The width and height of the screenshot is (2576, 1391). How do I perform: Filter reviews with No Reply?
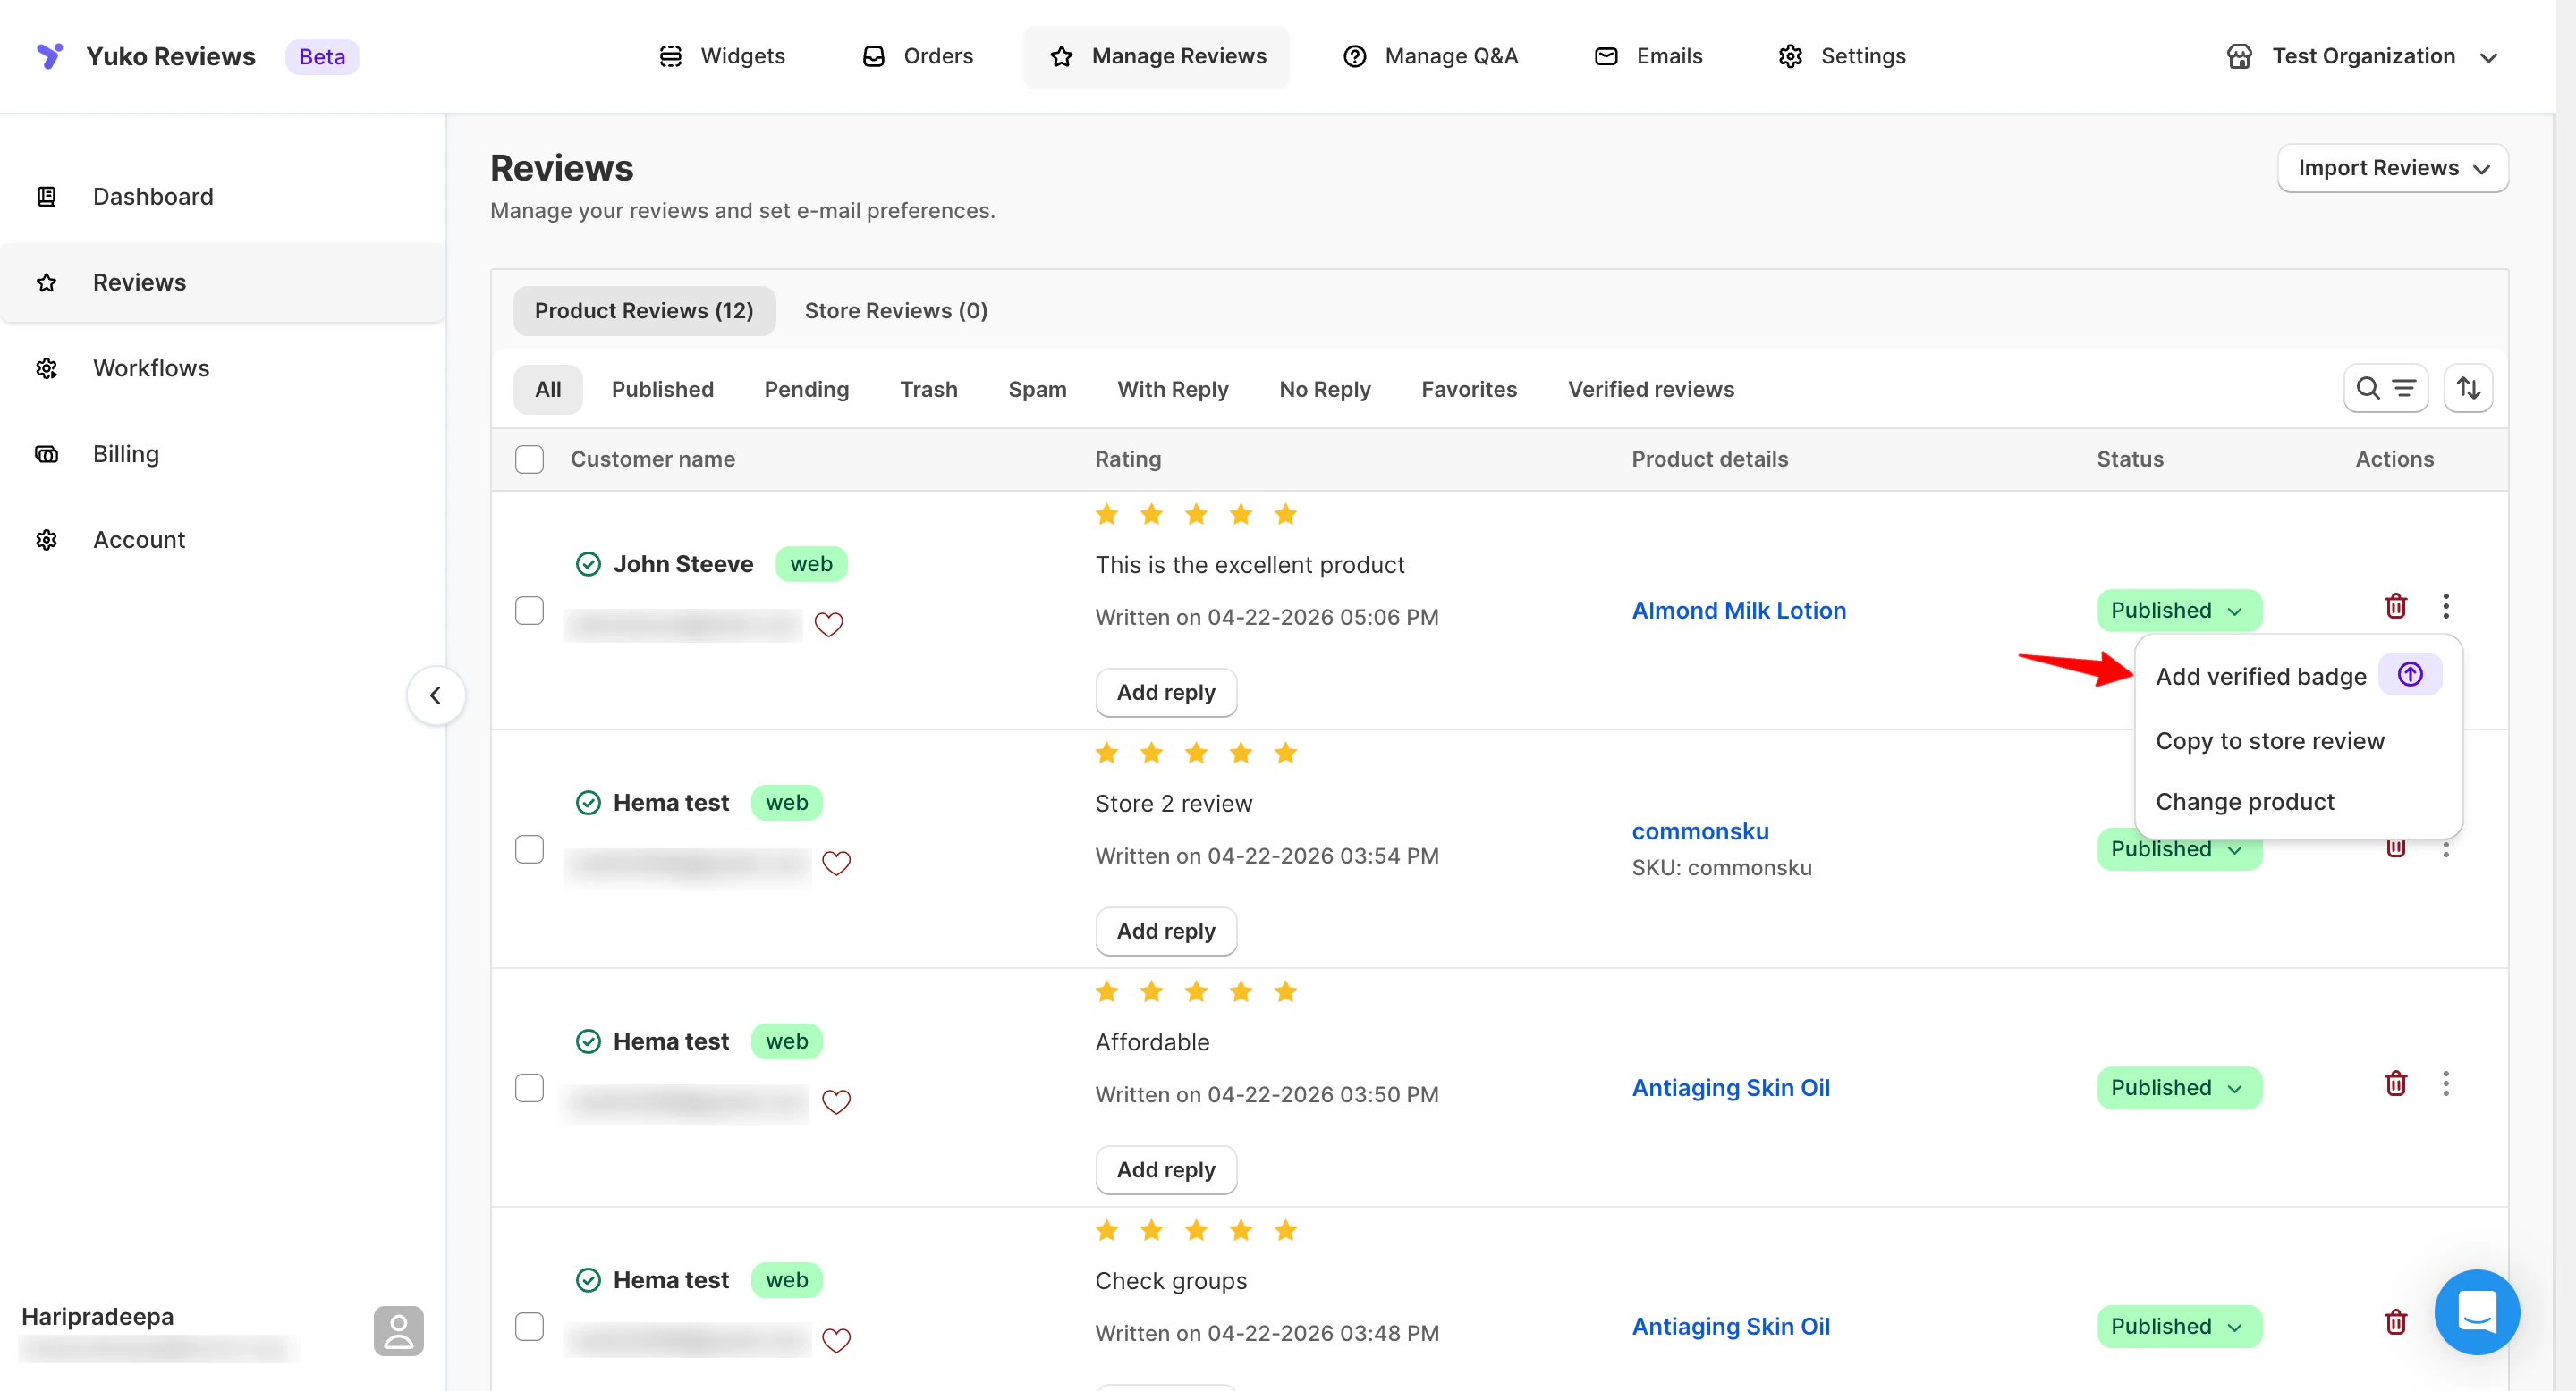[x=1324, y=390]
